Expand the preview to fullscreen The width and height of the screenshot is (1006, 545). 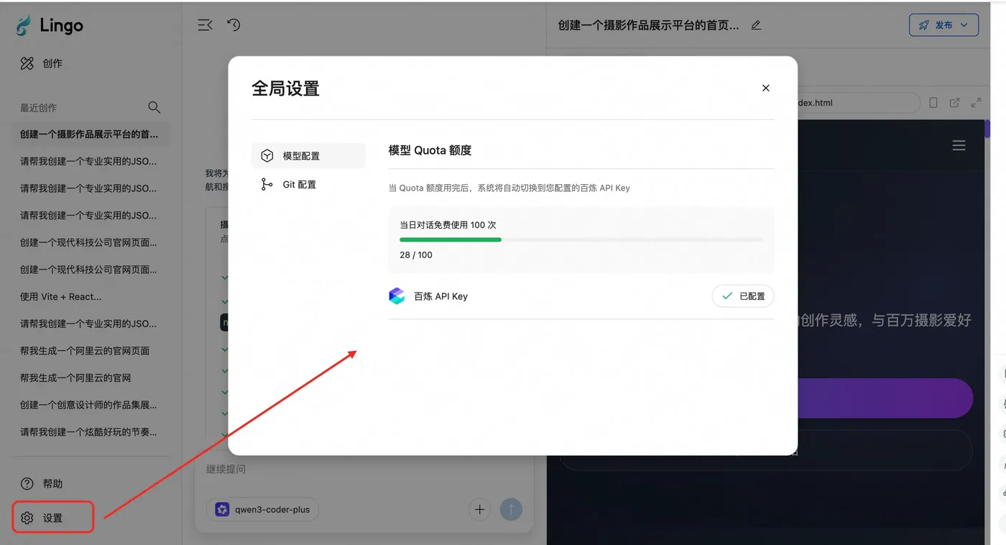click(976, 103)
